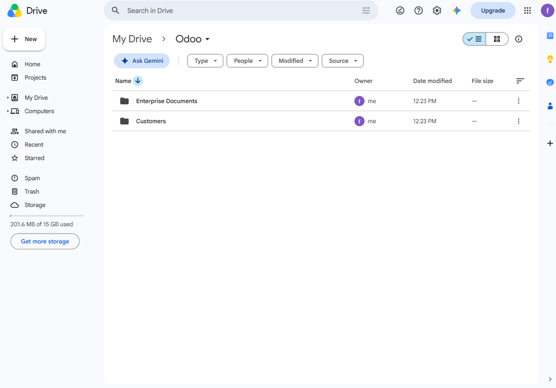Click 201.6 MB of 15 GB used text

(x=41, y=224)
